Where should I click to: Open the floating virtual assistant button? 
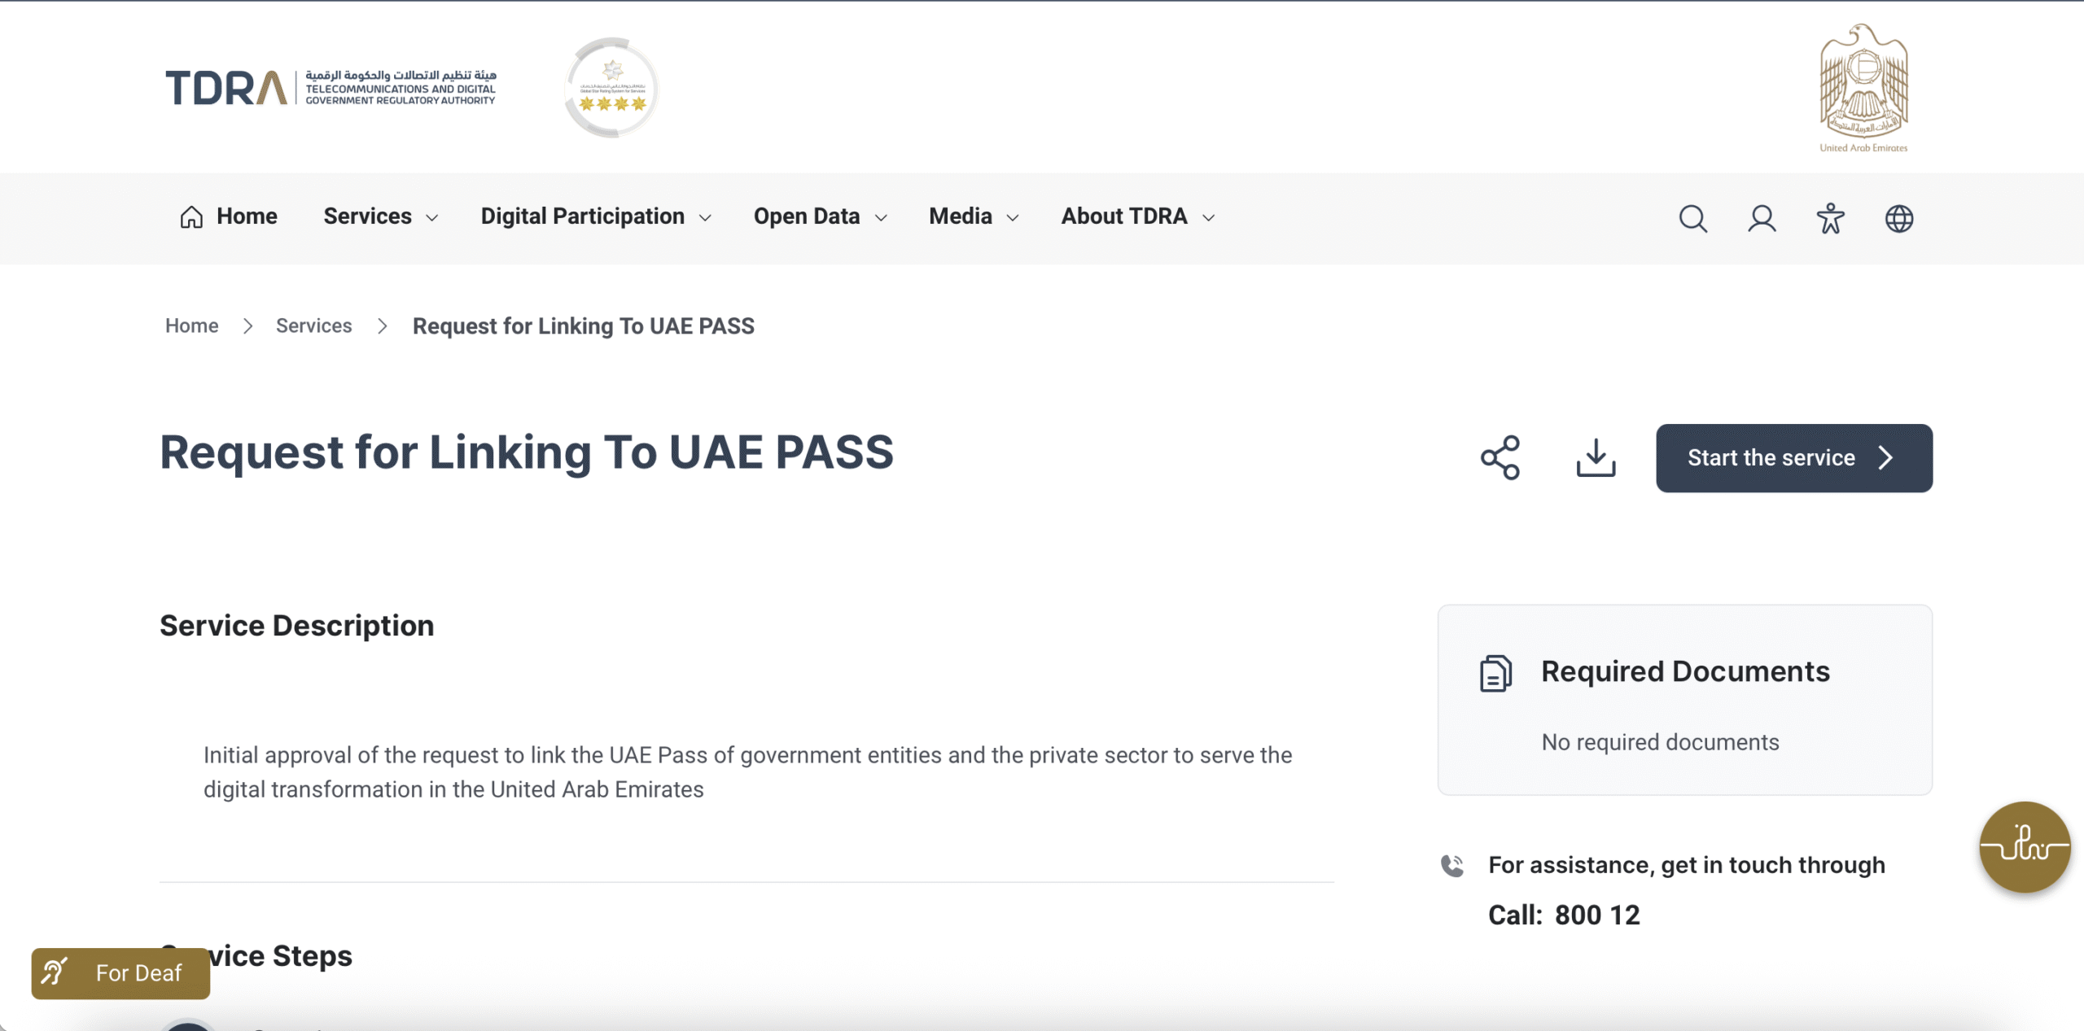click(x=2025, y=846)
